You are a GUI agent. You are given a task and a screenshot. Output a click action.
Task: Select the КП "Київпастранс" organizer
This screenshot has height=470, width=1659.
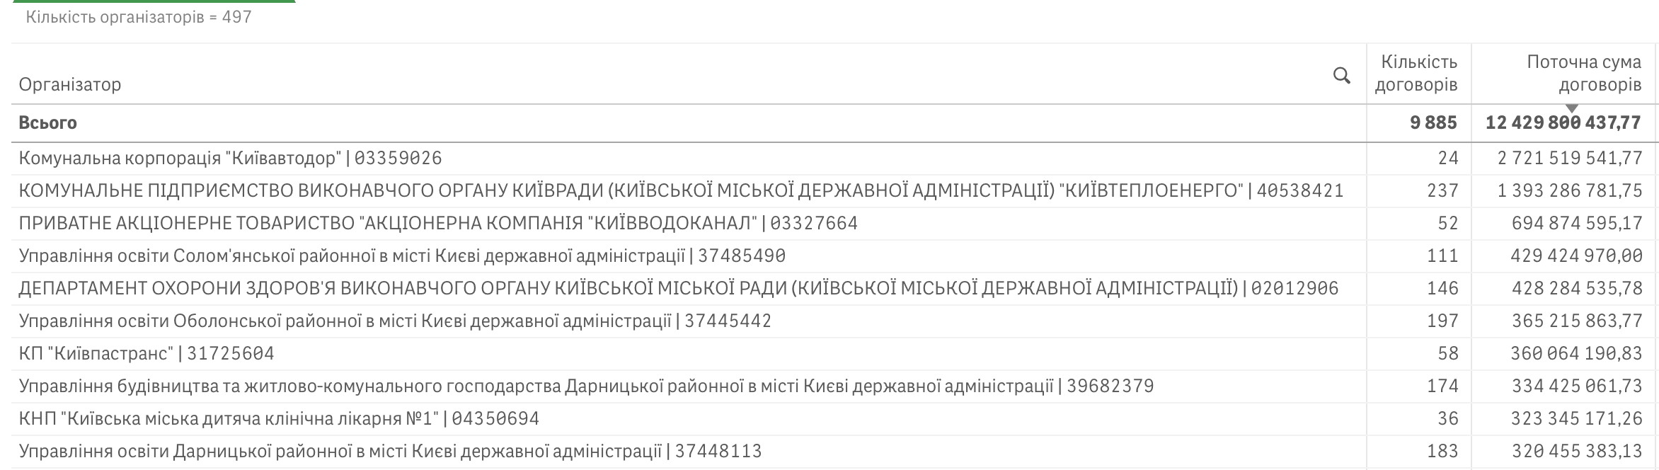[146, 353]
